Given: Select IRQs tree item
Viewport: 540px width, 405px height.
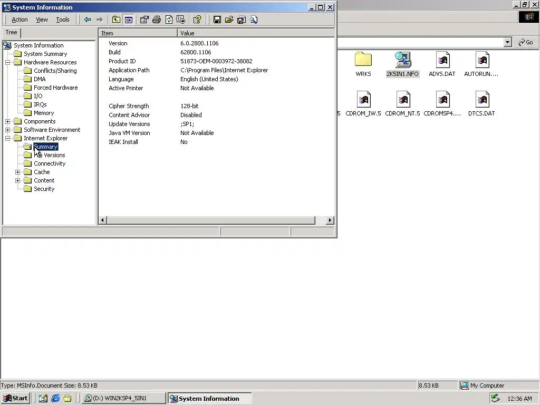Looking at the screenshot, I should point(40,105).
